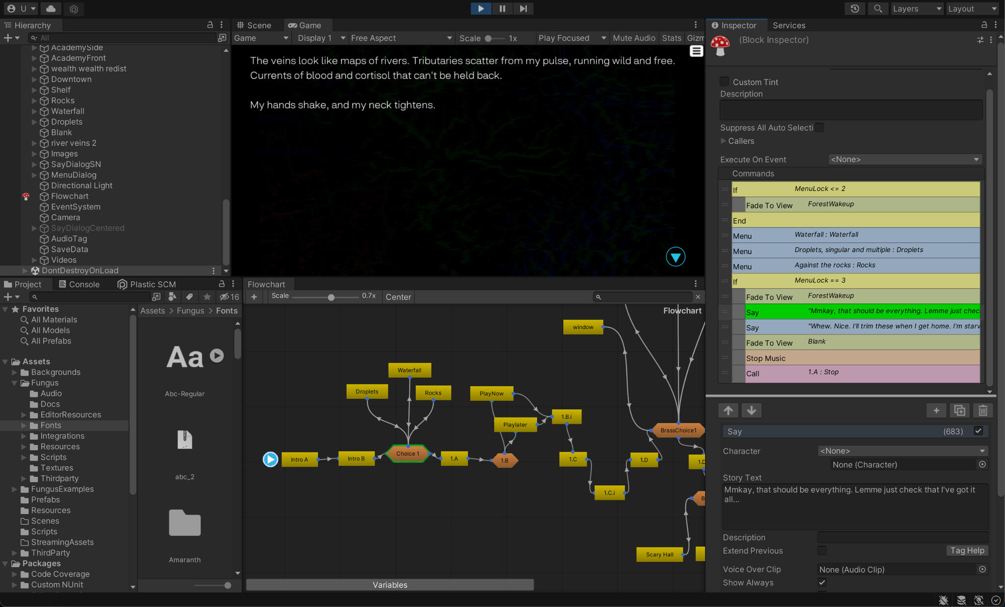
Task: Open the Character dropdown
Action: pyautogui.click(x=902, y=451)
